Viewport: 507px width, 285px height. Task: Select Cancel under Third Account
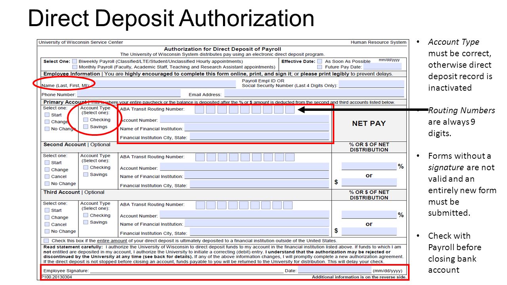click(x=47, y=224)
